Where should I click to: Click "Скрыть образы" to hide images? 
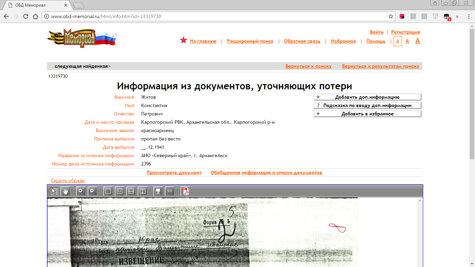click(68, 181)
